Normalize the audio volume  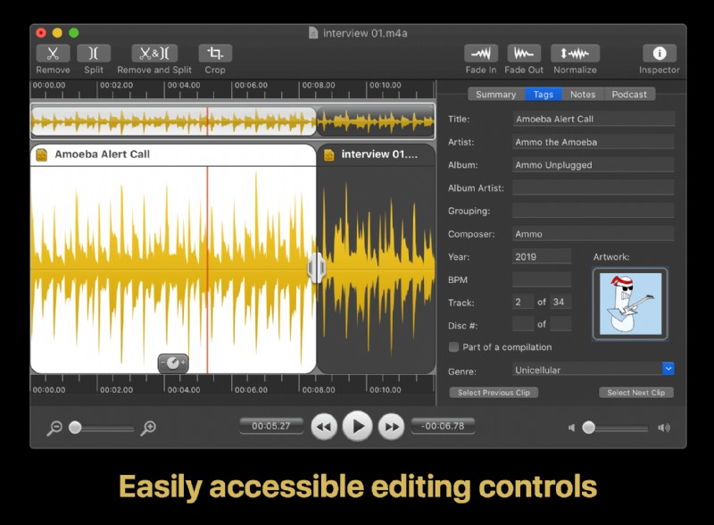click(575, 54)
